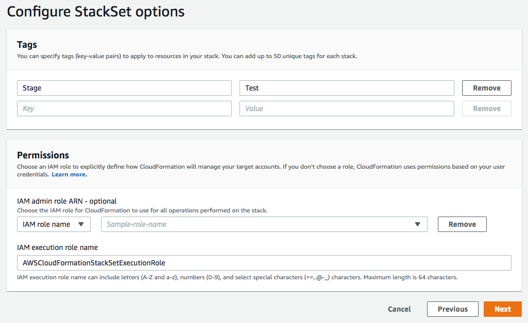Open the IAM role name dropdown
Image resolution: width=528 pixels, height=323 pixels.
point(54,224)
